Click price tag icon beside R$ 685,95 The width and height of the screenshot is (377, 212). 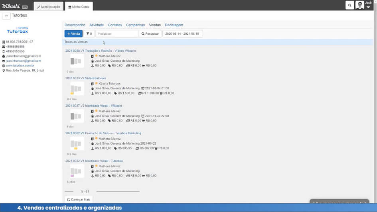click(x=115, y=148)
